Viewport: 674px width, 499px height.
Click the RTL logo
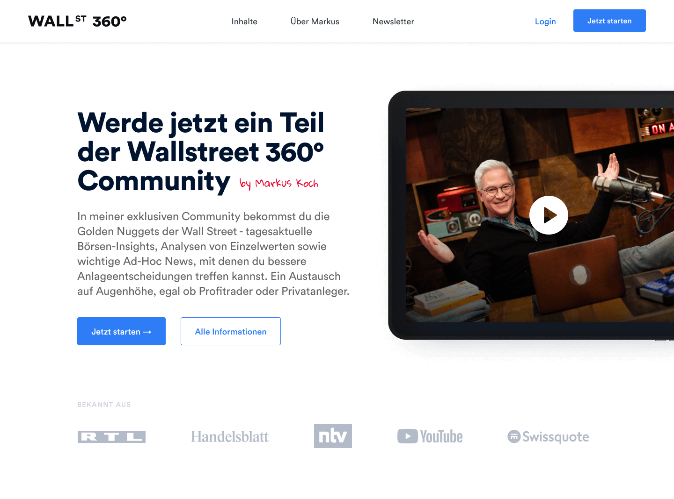pyautogui.click(x=111, y=436)
